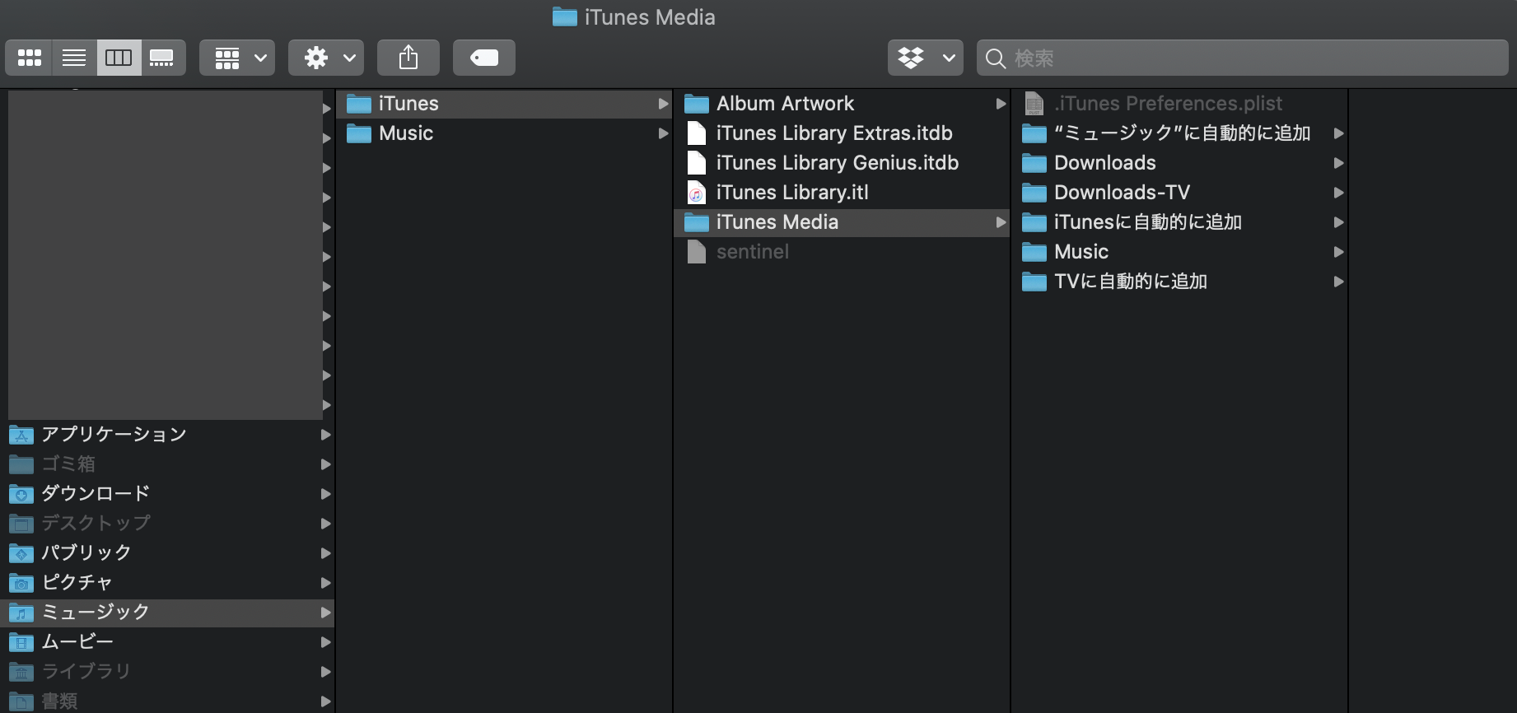The height and width of the screenshot is (713, 1517).
Task: Open the gear action menu
Action: pos(326,58)
